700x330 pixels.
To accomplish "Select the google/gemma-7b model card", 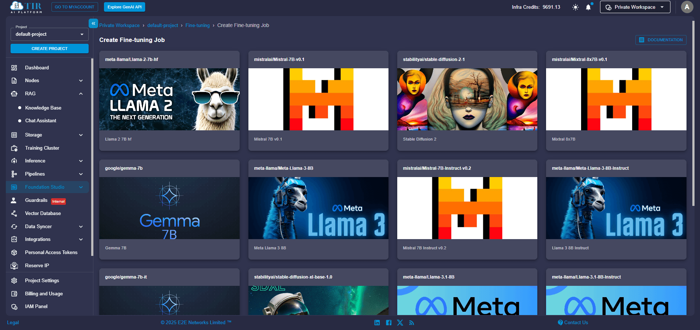I will [169, 210].
